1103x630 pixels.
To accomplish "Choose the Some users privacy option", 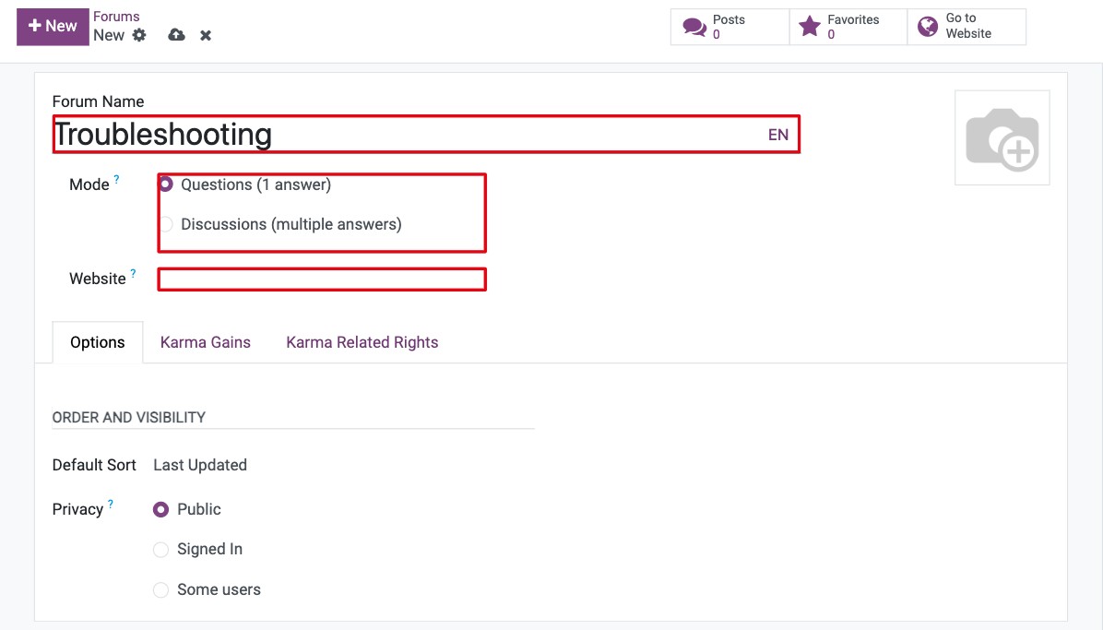I will [161, 590].
